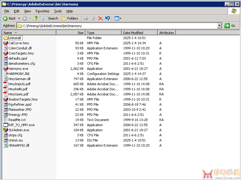Viewport: 241px width, 180px height.
Task: Click the File Folder type cell
Action: tap(94, 38)
